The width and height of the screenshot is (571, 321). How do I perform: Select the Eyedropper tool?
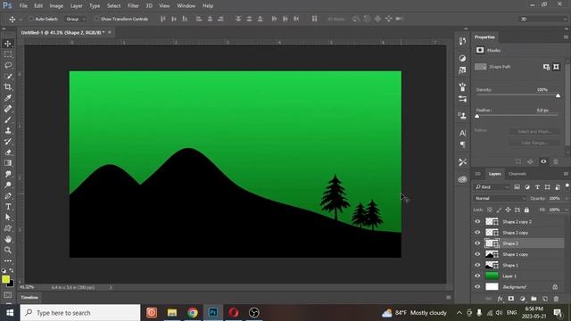[8, 98]
